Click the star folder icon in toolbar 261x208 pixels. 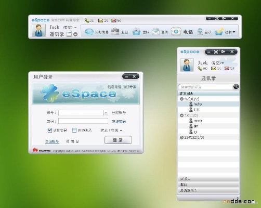coord(219,31)
